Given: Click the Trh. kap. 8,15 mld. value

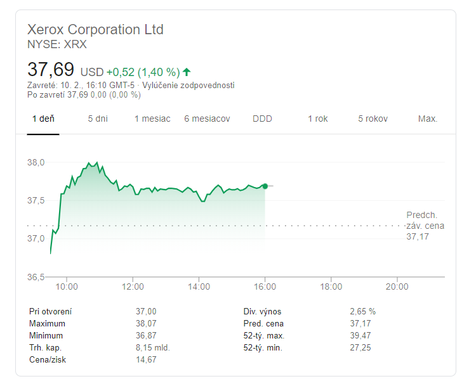Looking at the screenshot, I should pyautogui.click(x=153, y=348).
